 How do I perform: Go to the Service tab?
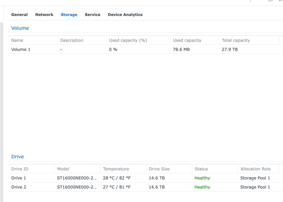point(93,15)
